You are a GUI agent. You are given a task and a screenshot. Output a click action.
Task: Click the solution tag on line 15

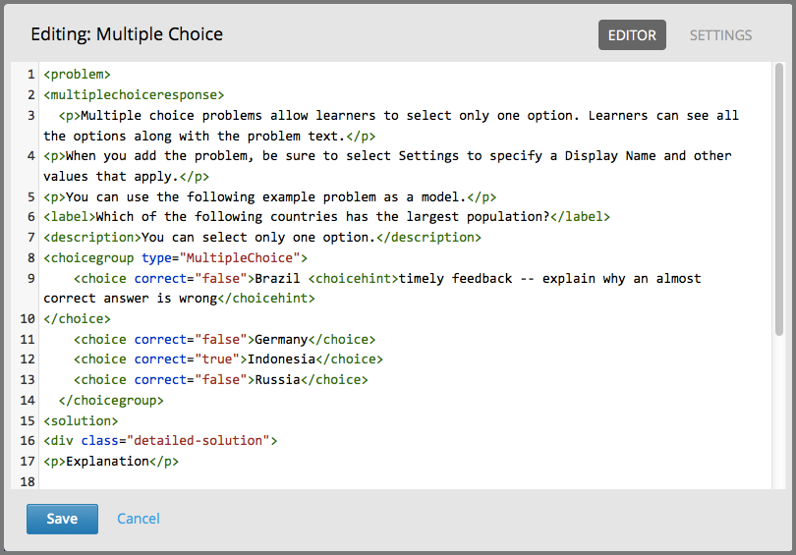pos(81,421)
